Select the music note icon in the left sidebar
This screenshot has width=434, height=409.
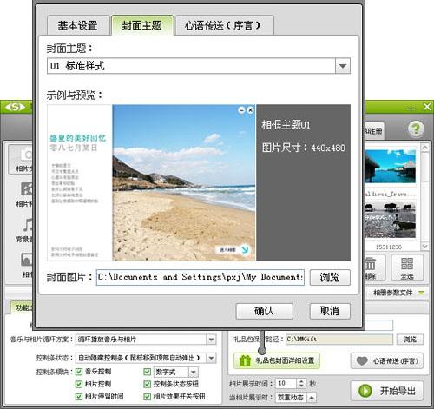tap(28, 225)
